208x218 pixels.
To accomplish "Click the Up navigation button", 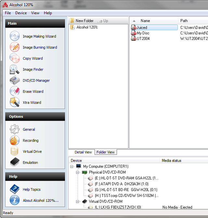I will (103, 21).
